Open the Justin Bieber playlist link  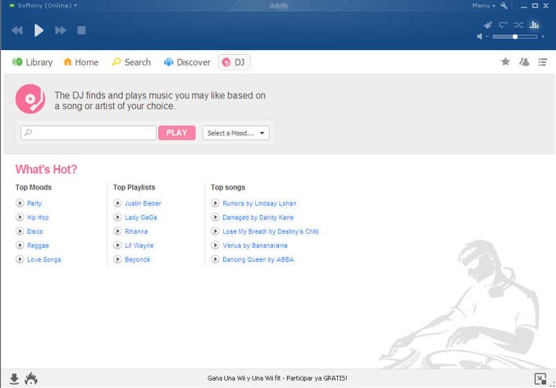point(143,203)
